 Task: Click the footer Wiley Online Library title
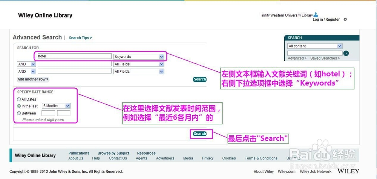(35, 155)
